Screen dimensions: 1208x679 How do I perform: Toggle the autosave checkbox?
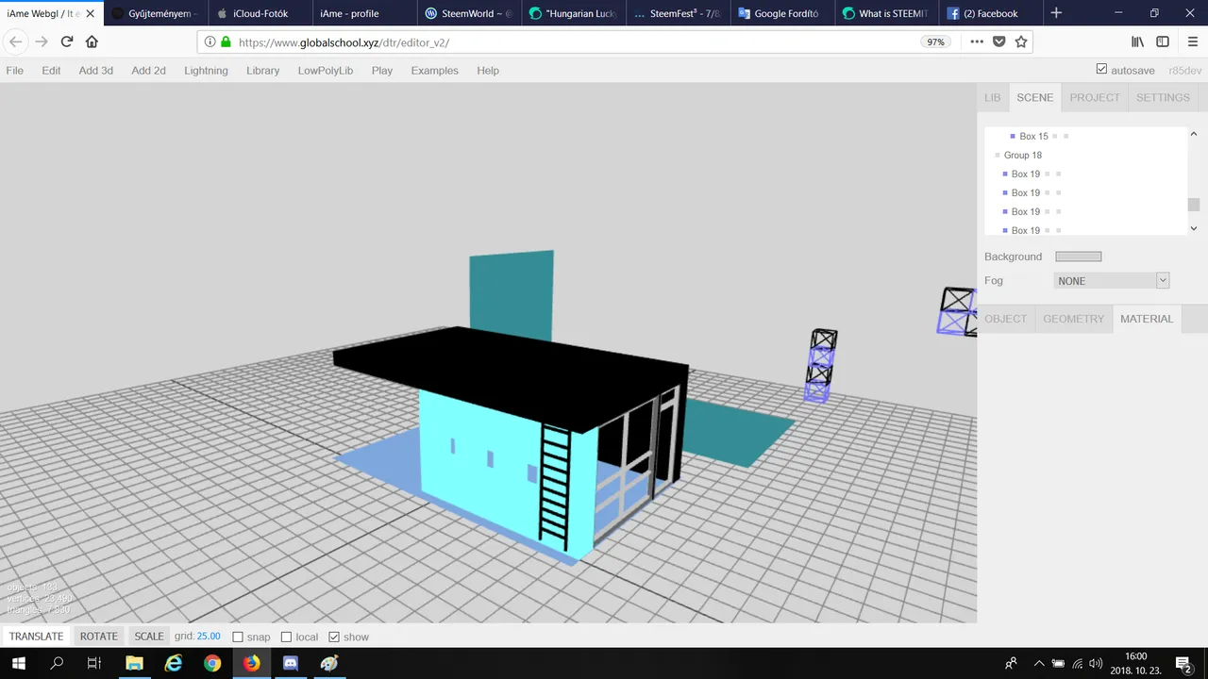(1101, 70)
